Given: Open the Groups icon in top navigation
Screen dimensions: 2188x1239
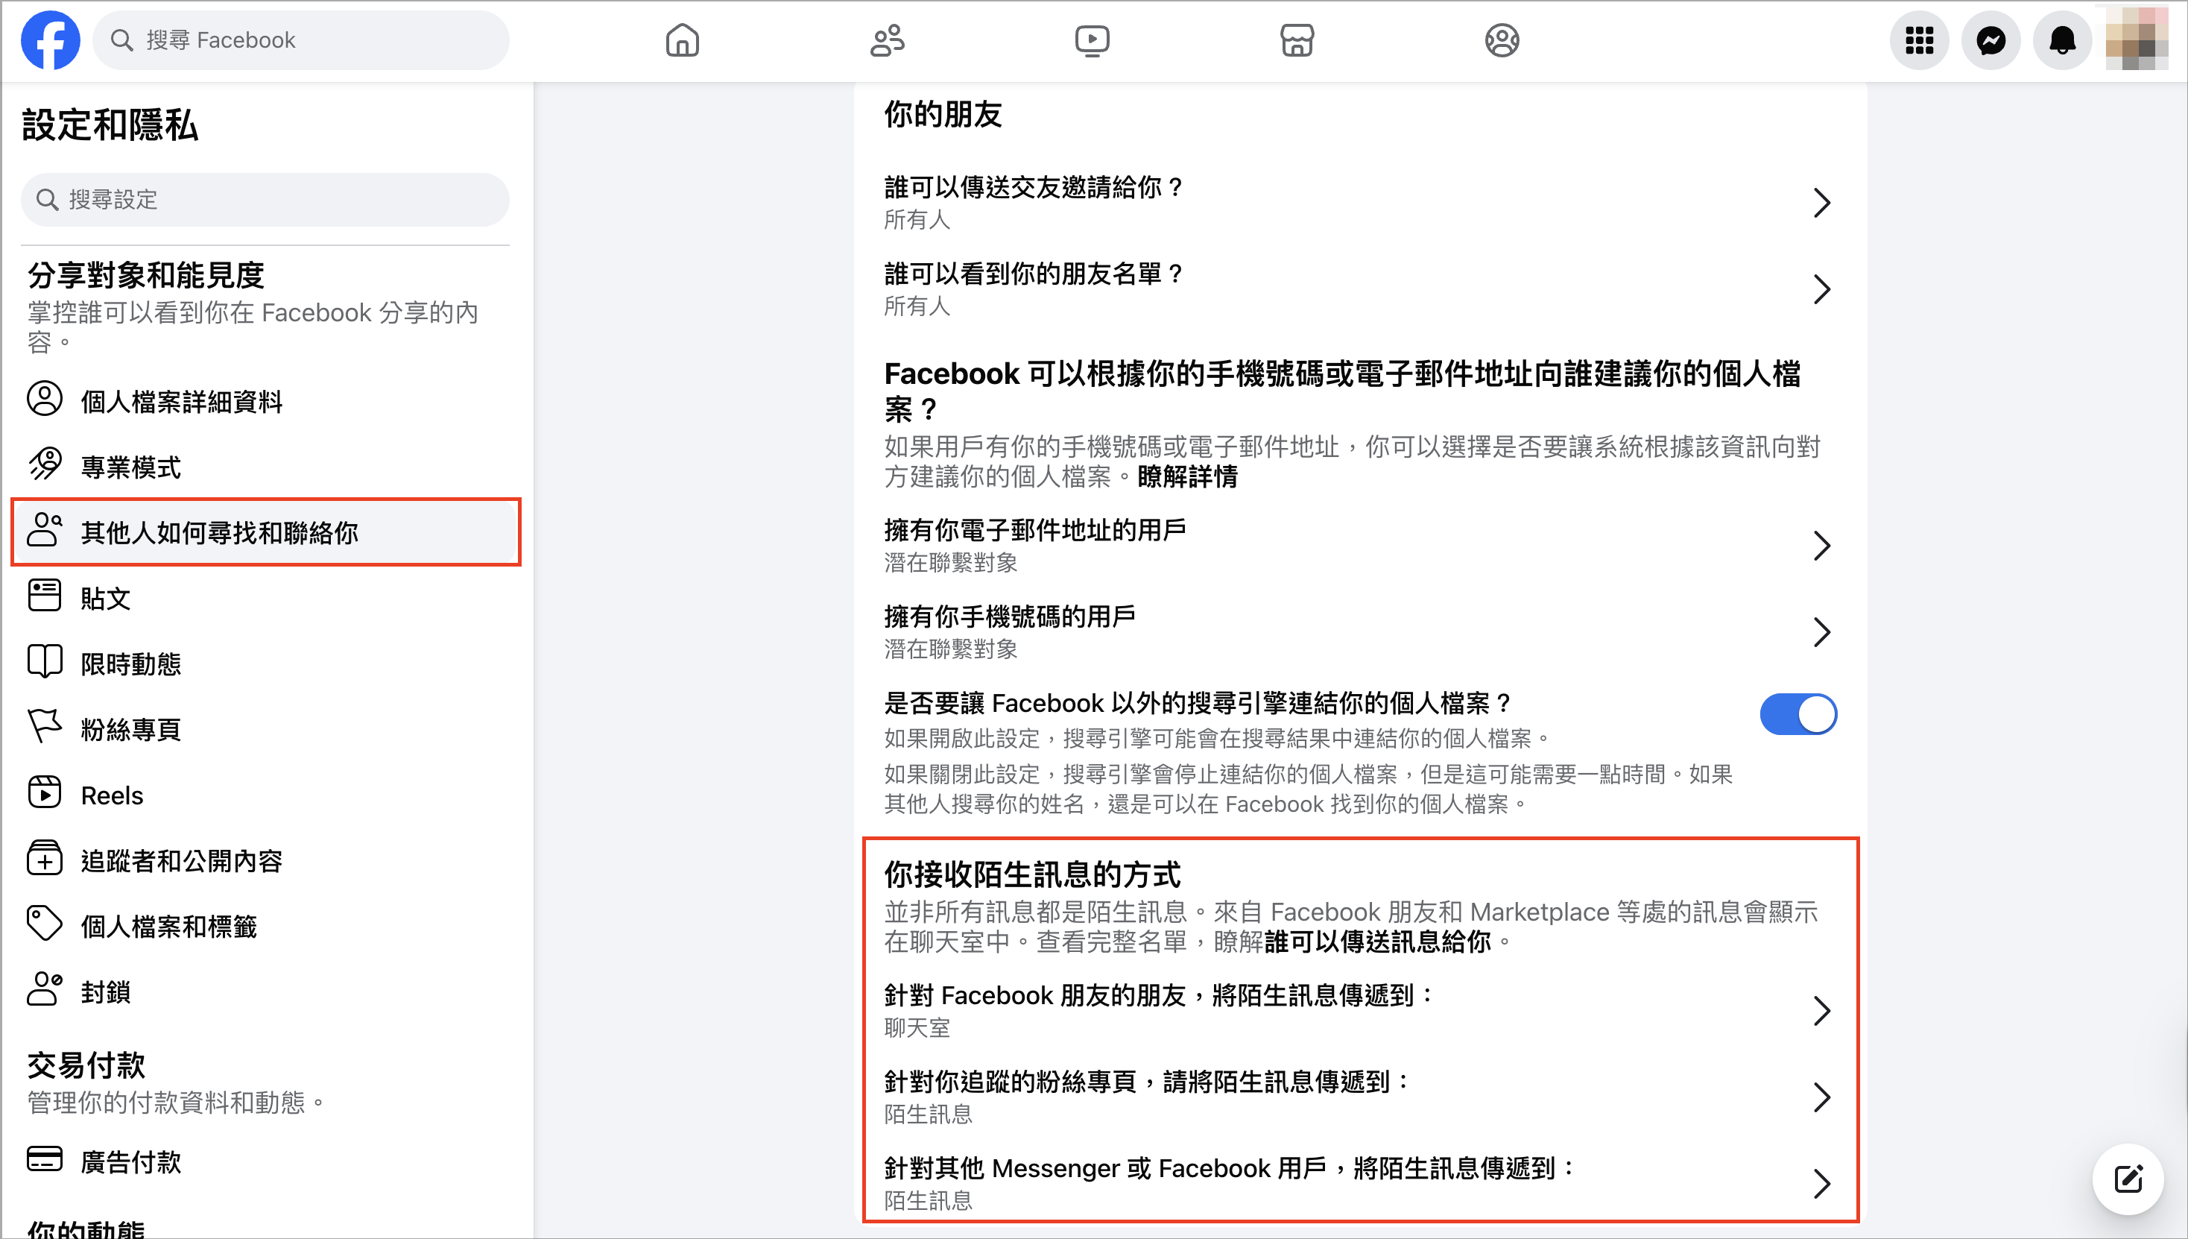Looking at the screenshot, I should (1502, 40).
